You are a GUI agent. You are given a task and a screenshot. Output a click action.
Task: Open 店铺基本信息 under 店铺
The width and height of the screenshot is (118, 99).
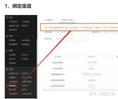(x=14, y=73)
